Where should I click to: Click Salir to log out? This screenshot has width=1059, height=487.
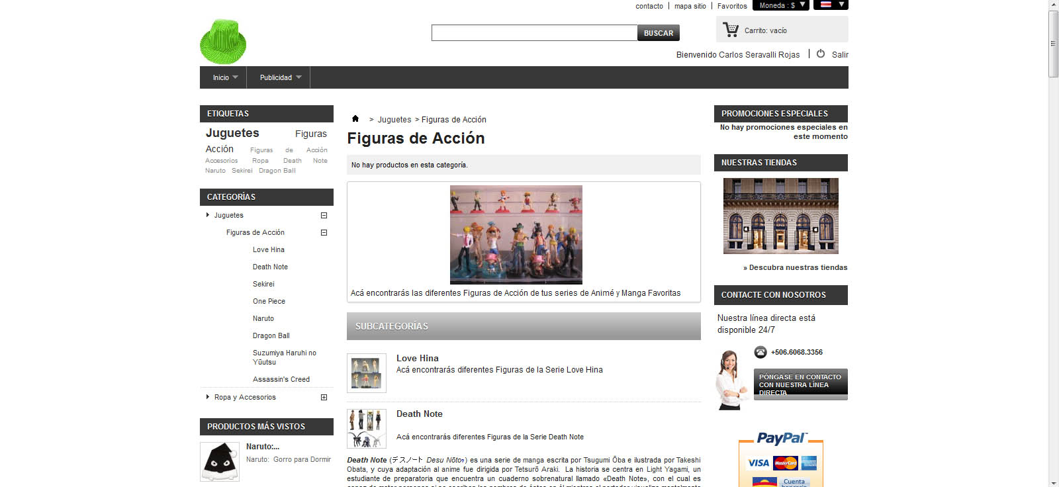pos(840,54)
